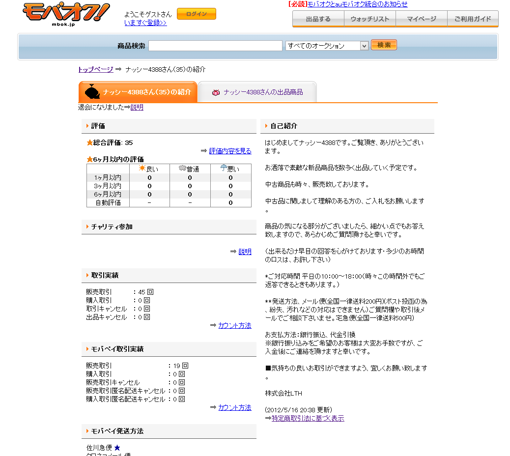Open the ご利用ガイド menu tab
This screenshot has height=456, width=510.
(x=473, y=19)
